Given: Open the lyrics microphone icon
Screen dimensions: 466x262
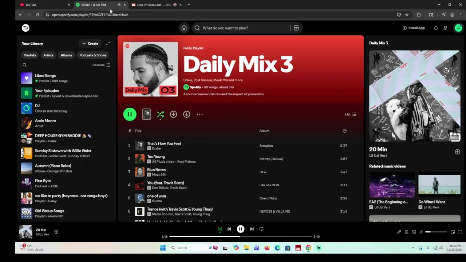Looking at the screenshot, I should click(399, 232).
